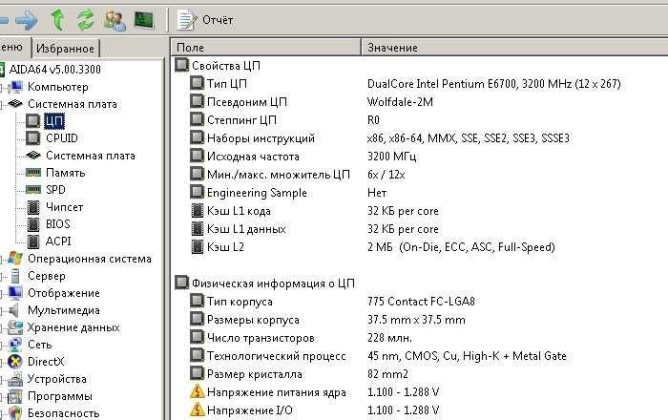Screen dimensions: 668x420
Task: Select Программы in the tree
Action: pos(59,396)
